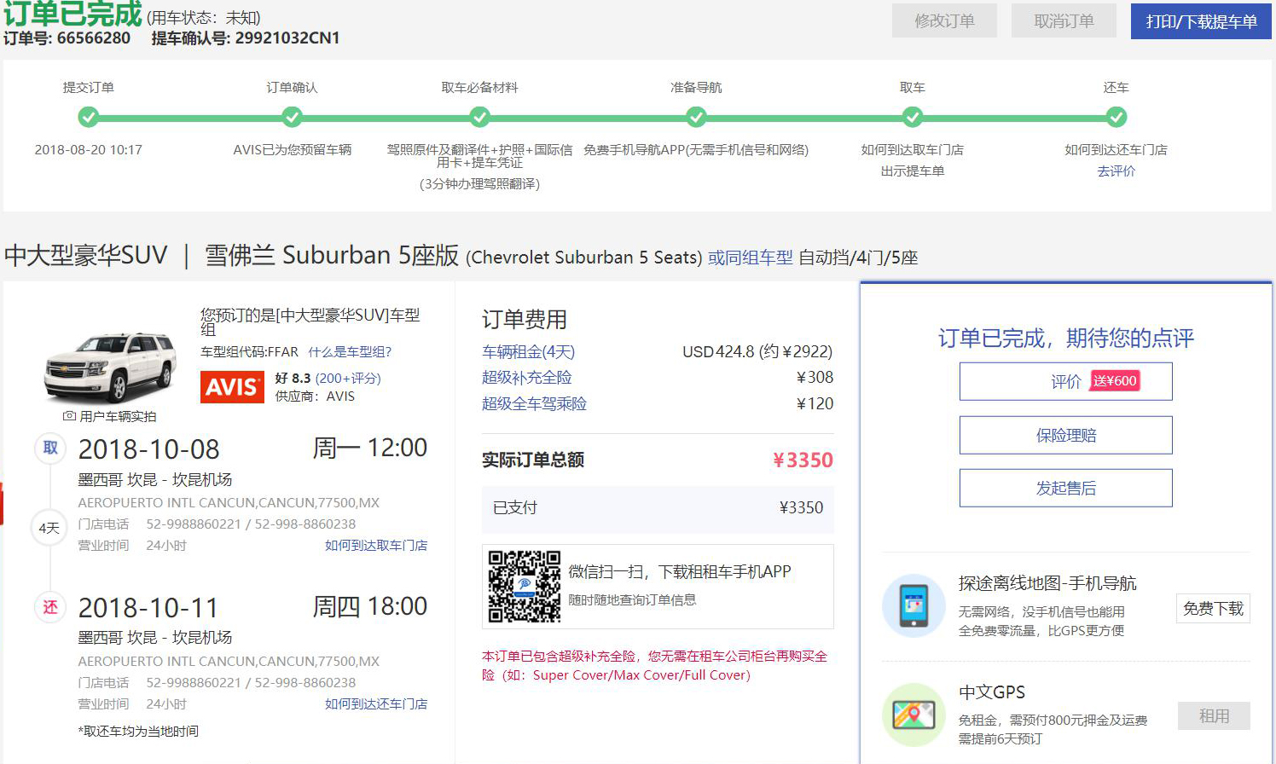Click the 发起售后 button
This screenshot has height=764, width=1276.
pos(1065,488)
